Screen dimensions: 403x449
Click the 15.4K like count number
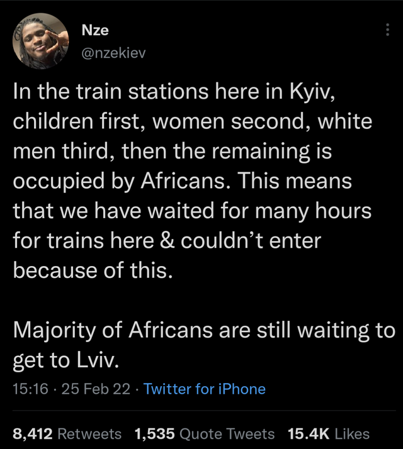309,433
